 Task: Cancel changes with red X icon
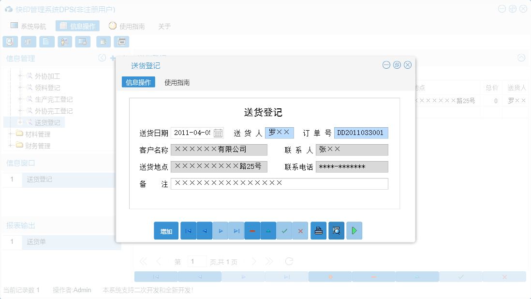[300, 231]
